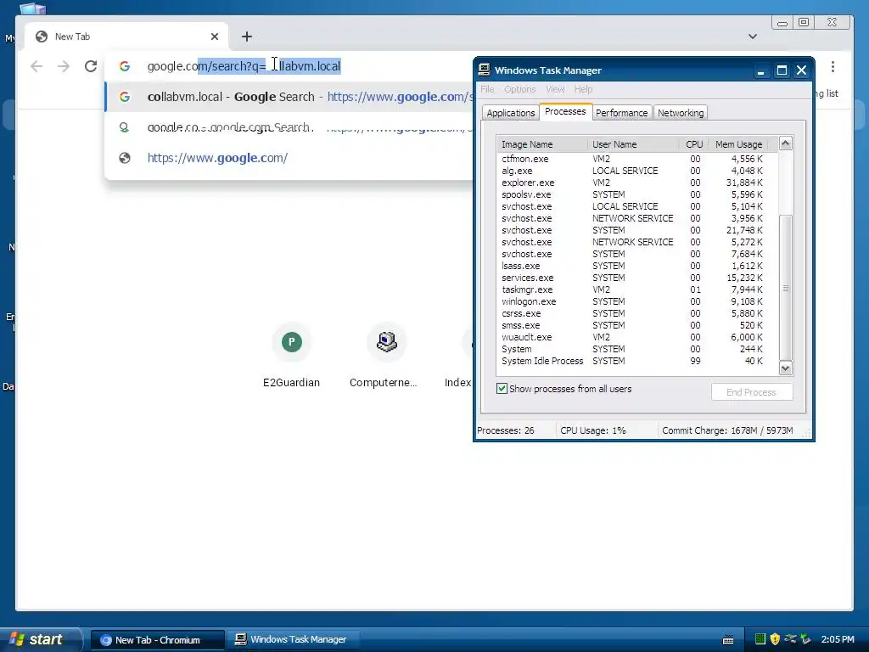Viewport: 869px width, 652px height.
Task: Click the green CPU meter tray icon
Action: point(760,639)
